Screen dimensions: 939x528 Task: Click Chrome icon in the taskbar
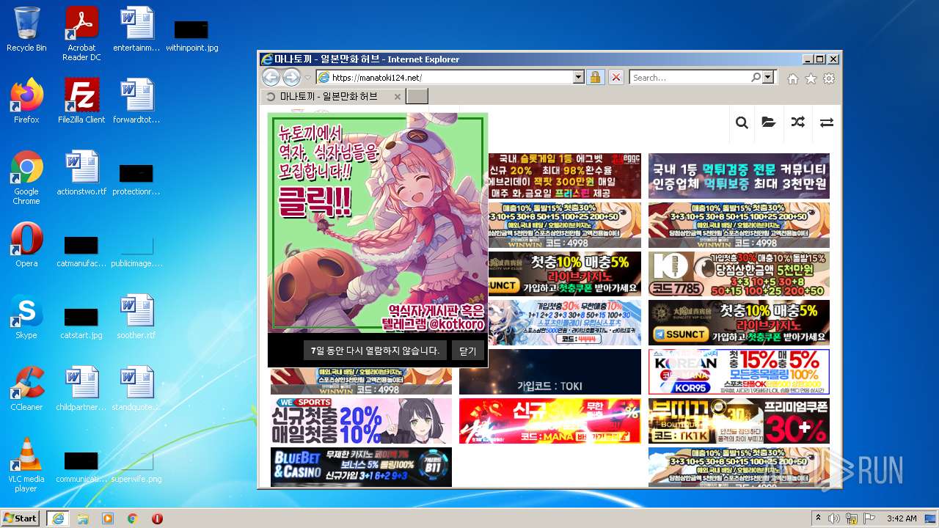coord(133,518)
